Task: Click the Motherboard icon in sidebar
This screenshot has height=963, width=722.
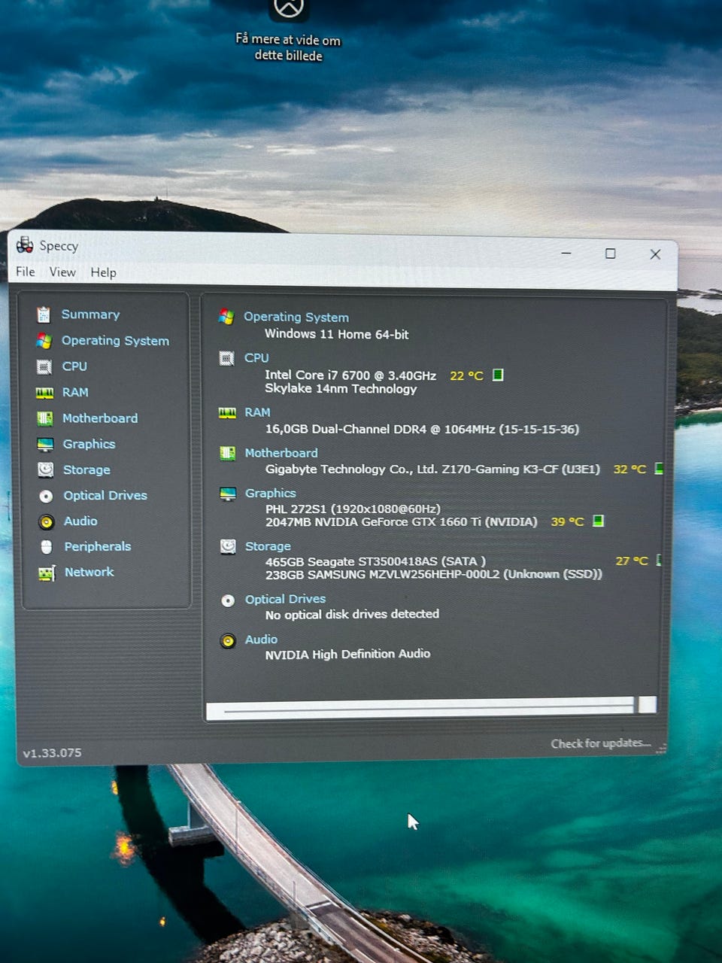Action: click(x=45, y=418)
